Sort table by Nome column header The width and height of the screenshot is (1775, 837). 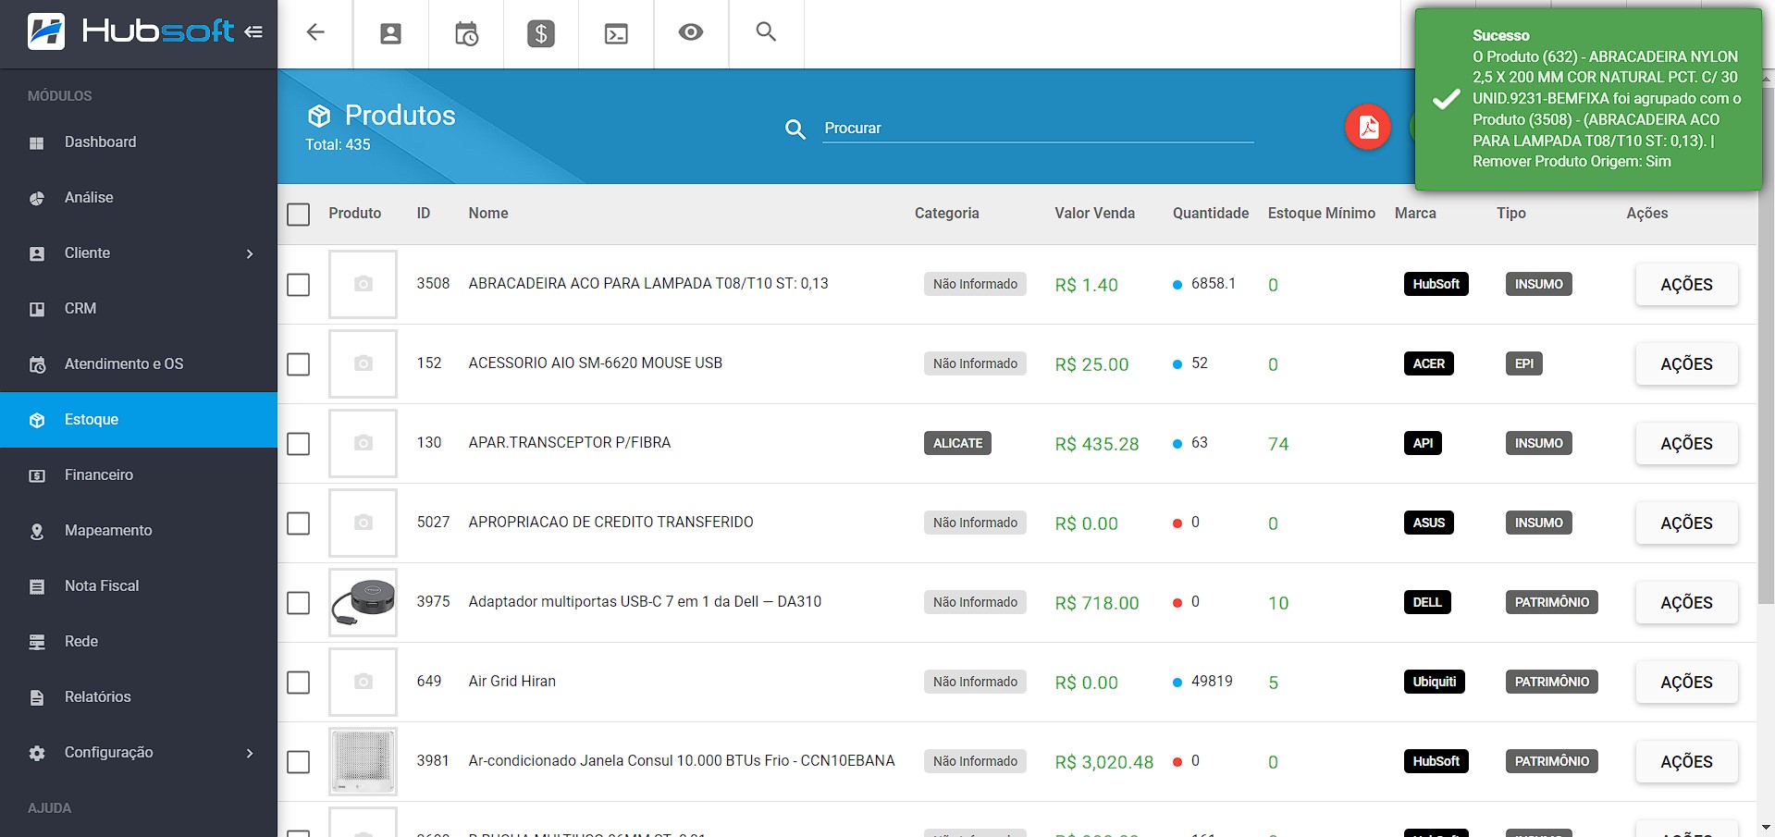click(488, 214)
